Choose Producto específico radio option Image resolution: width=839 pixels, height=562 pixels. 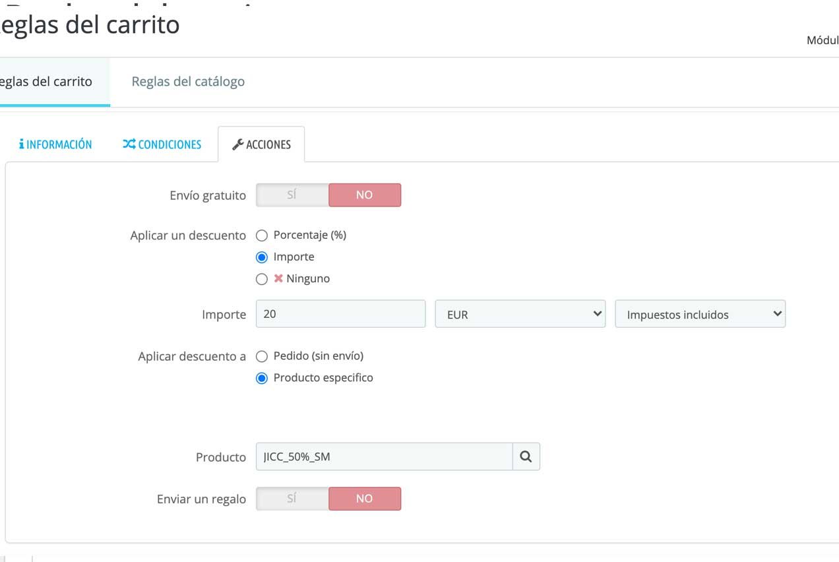pos(262,378)
